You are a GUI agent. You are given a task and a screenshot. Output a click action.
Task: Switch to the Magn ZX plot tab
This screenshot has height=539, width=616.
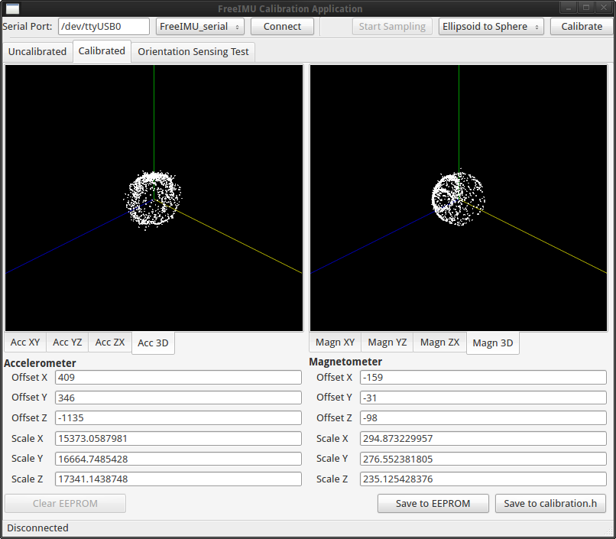[440, 343]
